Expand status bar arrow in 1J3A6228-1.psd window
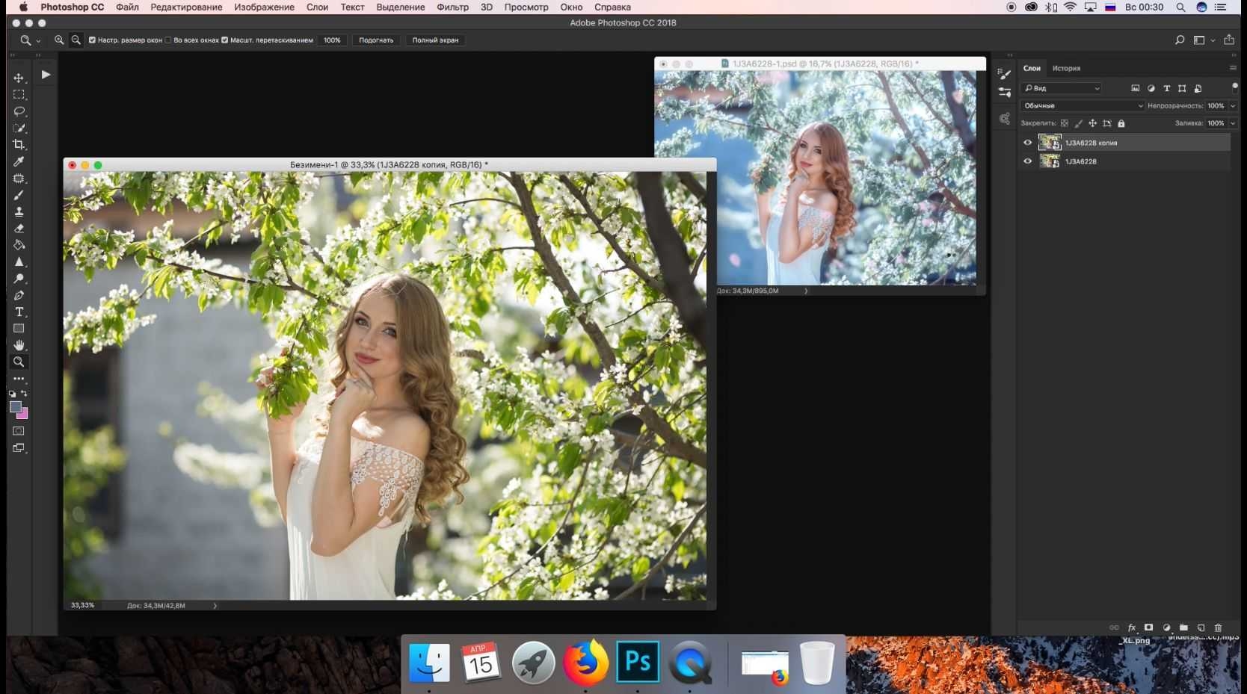Viewport: 1247px width, 694px height. 806,291
